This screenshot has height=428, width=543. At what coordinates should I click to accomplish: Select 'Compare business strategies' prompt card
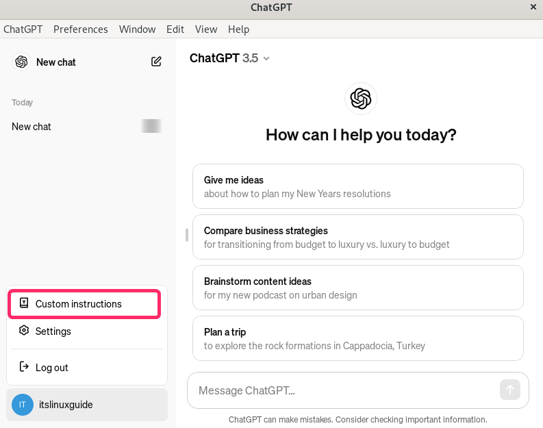pos(357,237)
